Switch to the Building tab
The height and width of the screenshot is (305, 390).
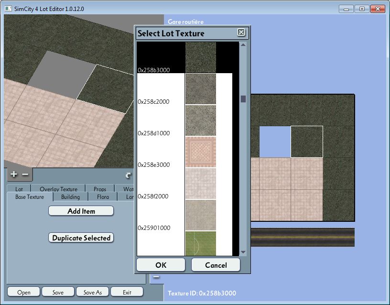coord(71,197)
